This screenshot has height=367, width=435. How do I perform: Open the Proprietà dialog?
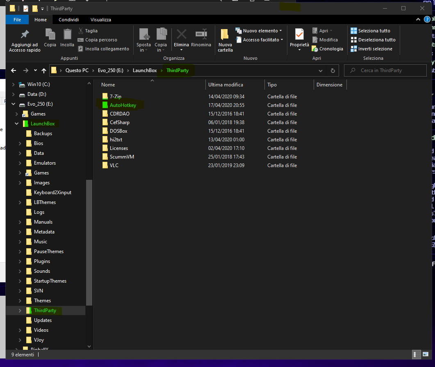299,40
